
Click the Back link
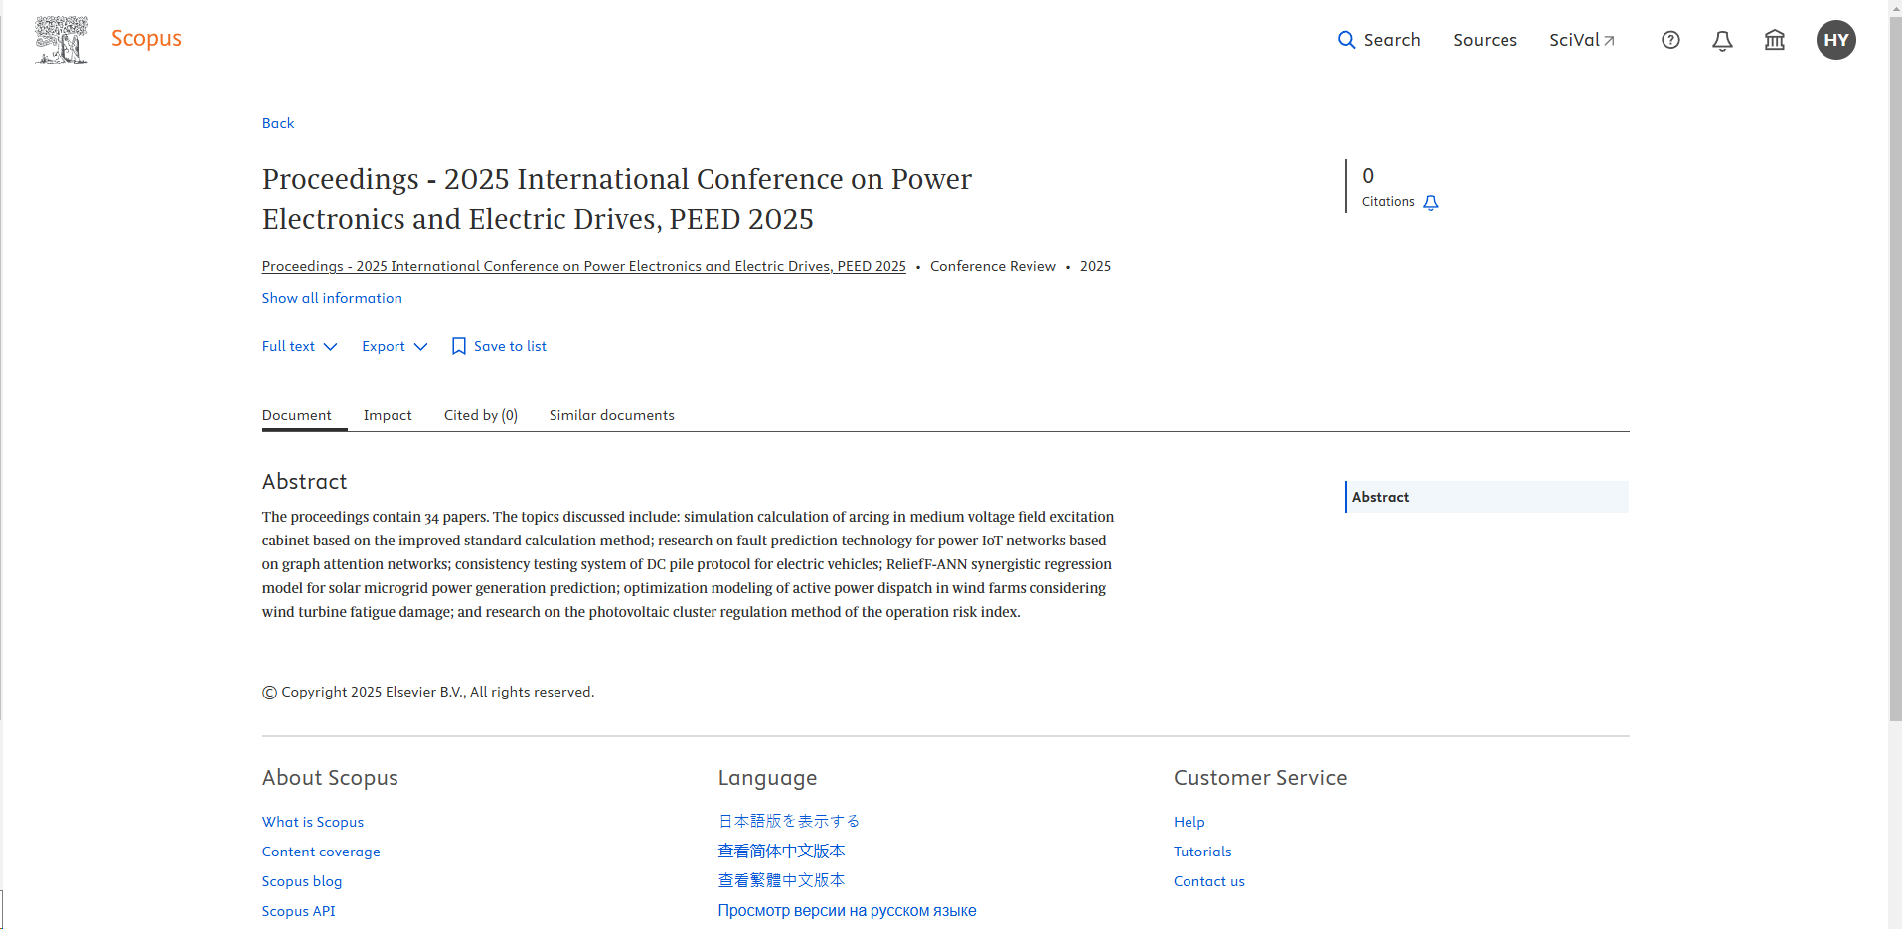pyautogui.click(x=278, y=123)
